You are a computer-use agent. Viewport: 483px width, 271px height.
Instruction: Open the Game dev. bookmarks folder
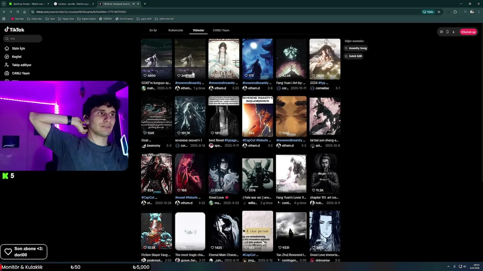(35, 18)
